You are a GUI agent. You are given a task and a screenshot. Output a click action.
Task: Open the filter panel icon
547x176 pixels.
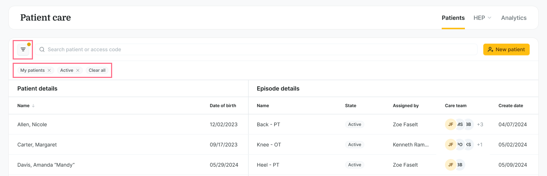point(23,49)
